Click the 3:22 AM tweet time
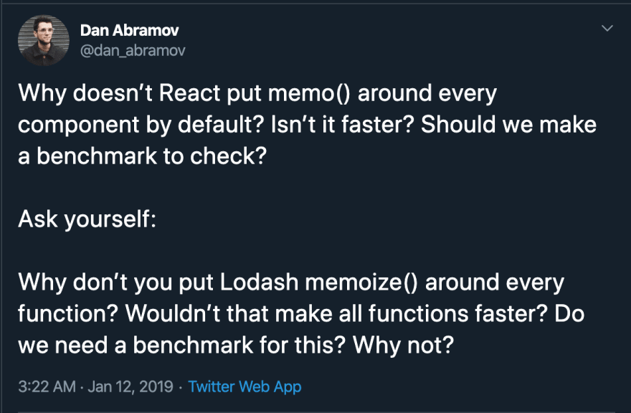 [x=47, y=386]
